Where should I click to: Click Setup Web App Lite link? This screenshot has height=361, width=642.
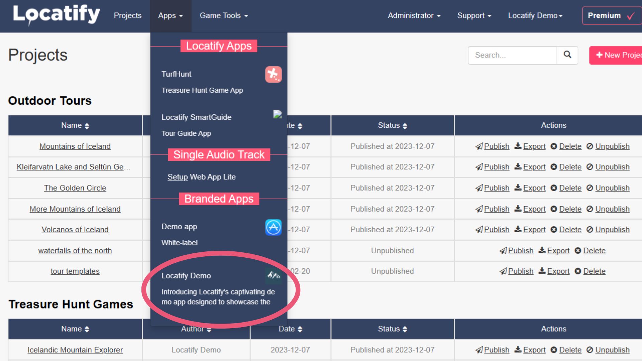click(201, 177)
